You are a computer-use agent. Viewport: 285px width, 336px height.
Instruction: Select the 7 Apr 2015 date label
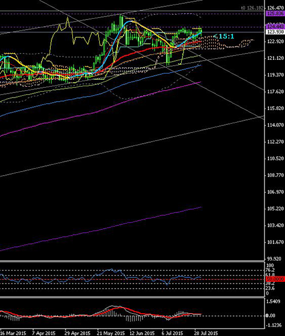point(44,333)
